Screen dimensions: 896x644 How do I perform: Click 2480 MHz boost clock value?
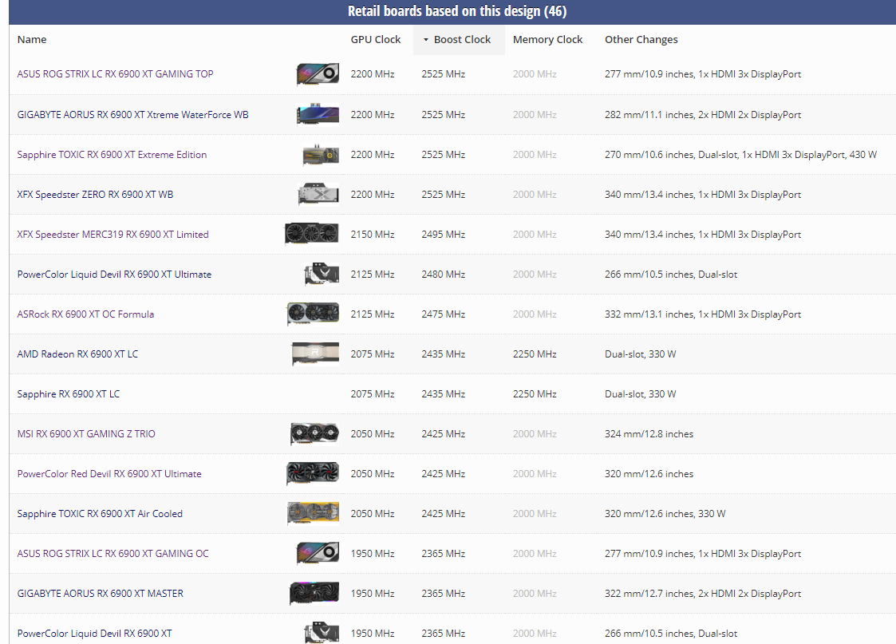pos(444,275)
